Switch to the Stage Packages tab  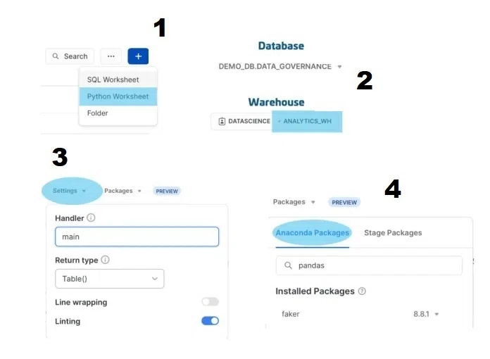point(393,233)
